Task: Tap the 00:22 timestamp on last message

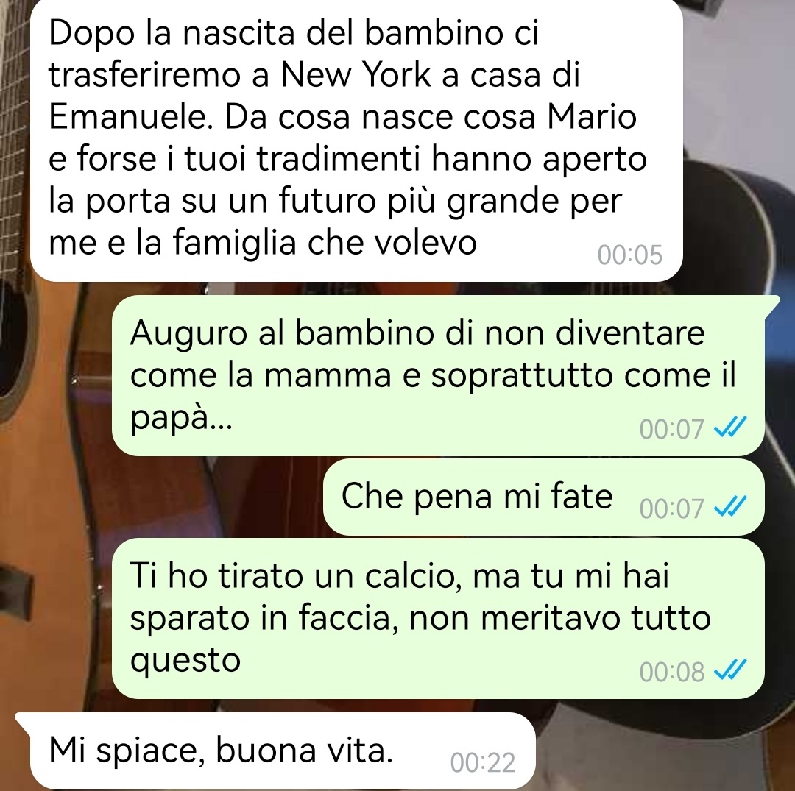Action: pyautogui.click(x=483, y=762)
